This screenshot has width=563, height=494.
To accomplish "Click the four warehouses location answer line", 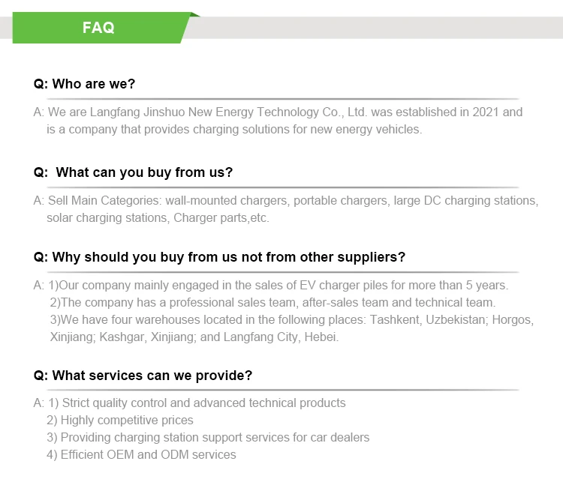I will pyautogui.click(x=292, y=320).
